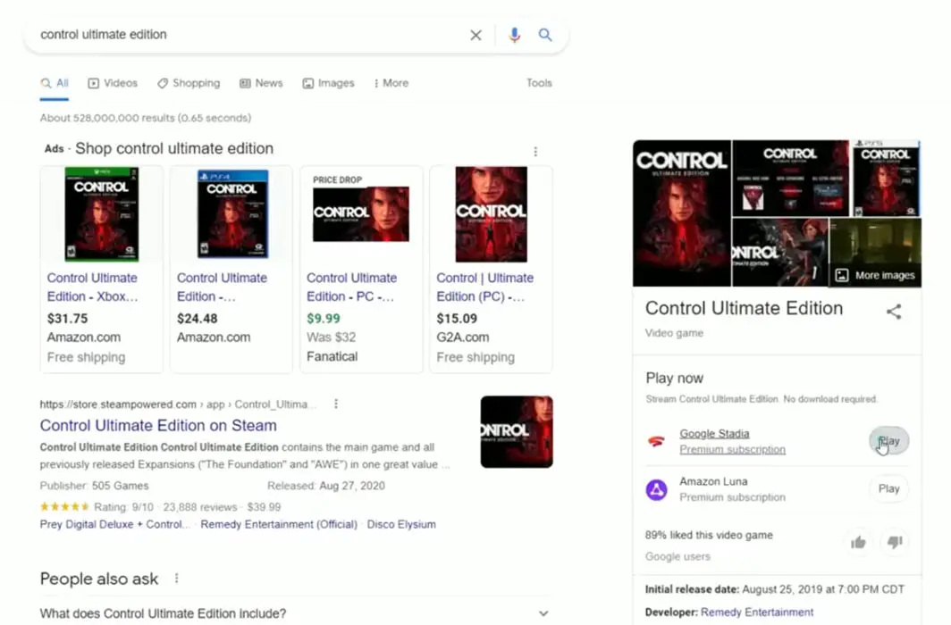Open Control Ultimate Edition on Steam link
This screenshot has height=625, width=951.
158,426
